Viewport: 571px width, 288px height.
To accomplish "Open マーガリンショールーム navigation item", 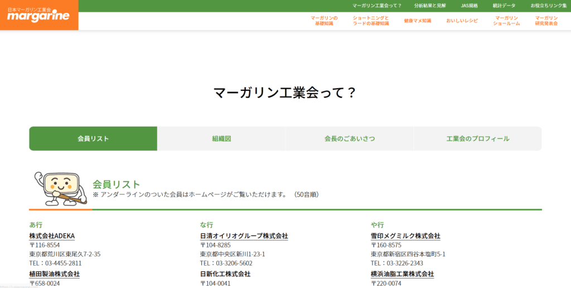I will tap(506, 21).
